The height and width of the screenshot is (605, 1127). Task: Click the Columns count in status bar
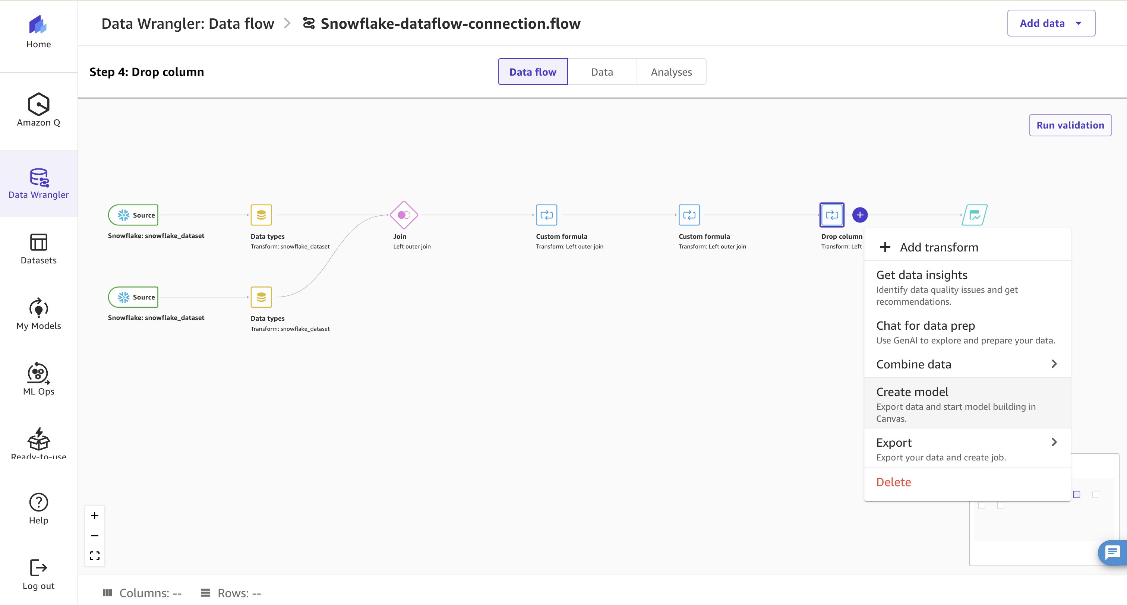tap(142, 593)
